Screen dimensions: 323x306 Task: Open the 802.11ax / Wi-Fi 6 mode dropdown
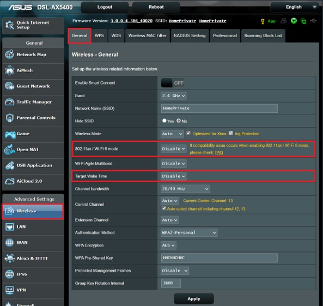[x=173, y=149]
